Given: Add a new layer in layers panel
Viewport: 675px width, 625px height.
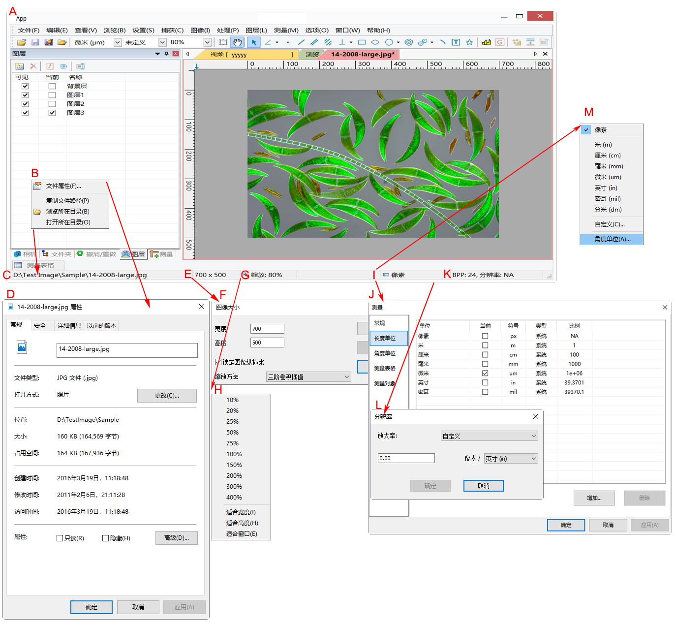Looking at the screenshot, I should click(19, 66).
